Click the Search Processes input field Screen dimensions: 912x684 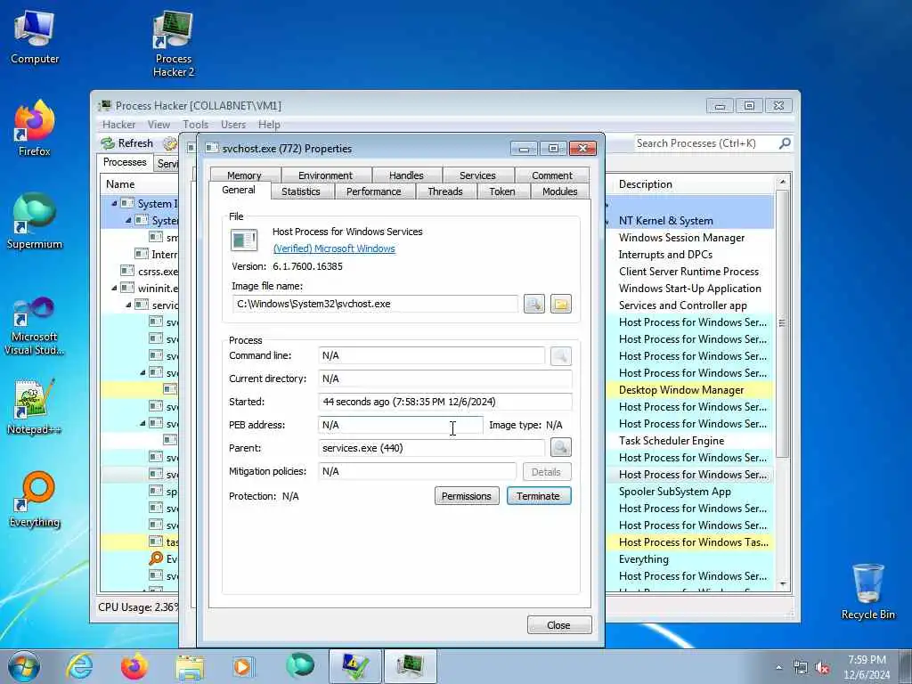pyautogui.click(x=705, y=143)
